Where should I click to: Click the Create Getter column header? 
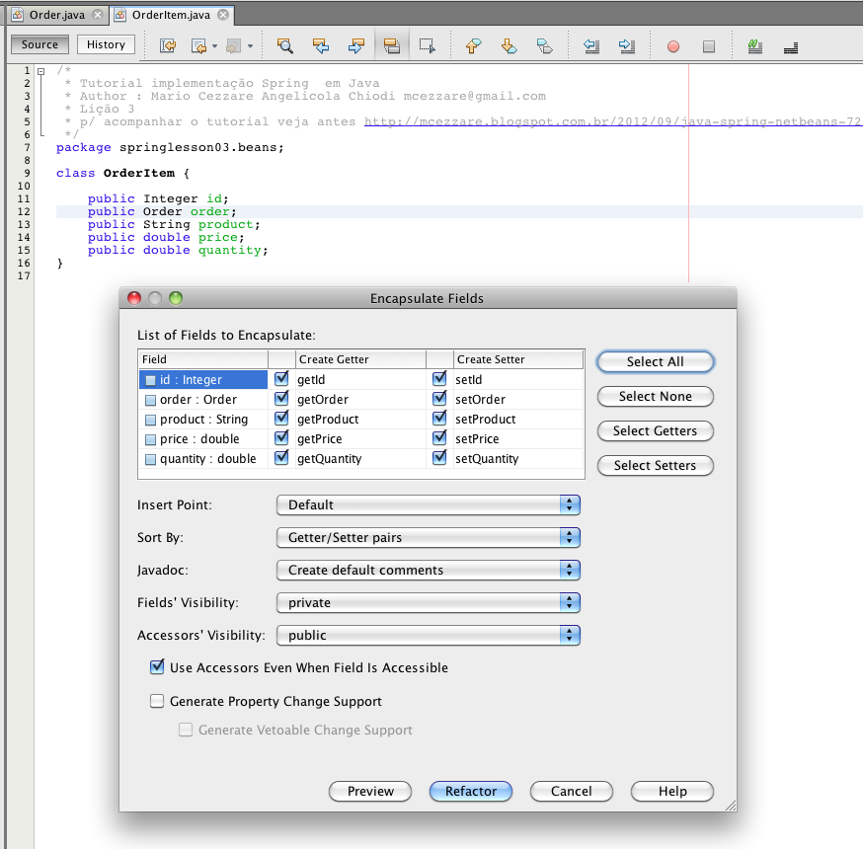tap(360, 359)
